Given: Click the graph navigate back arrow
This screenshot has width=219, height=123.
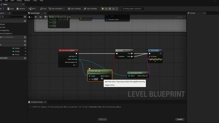Looking at the screenshot, I should [x=36, y=17].
